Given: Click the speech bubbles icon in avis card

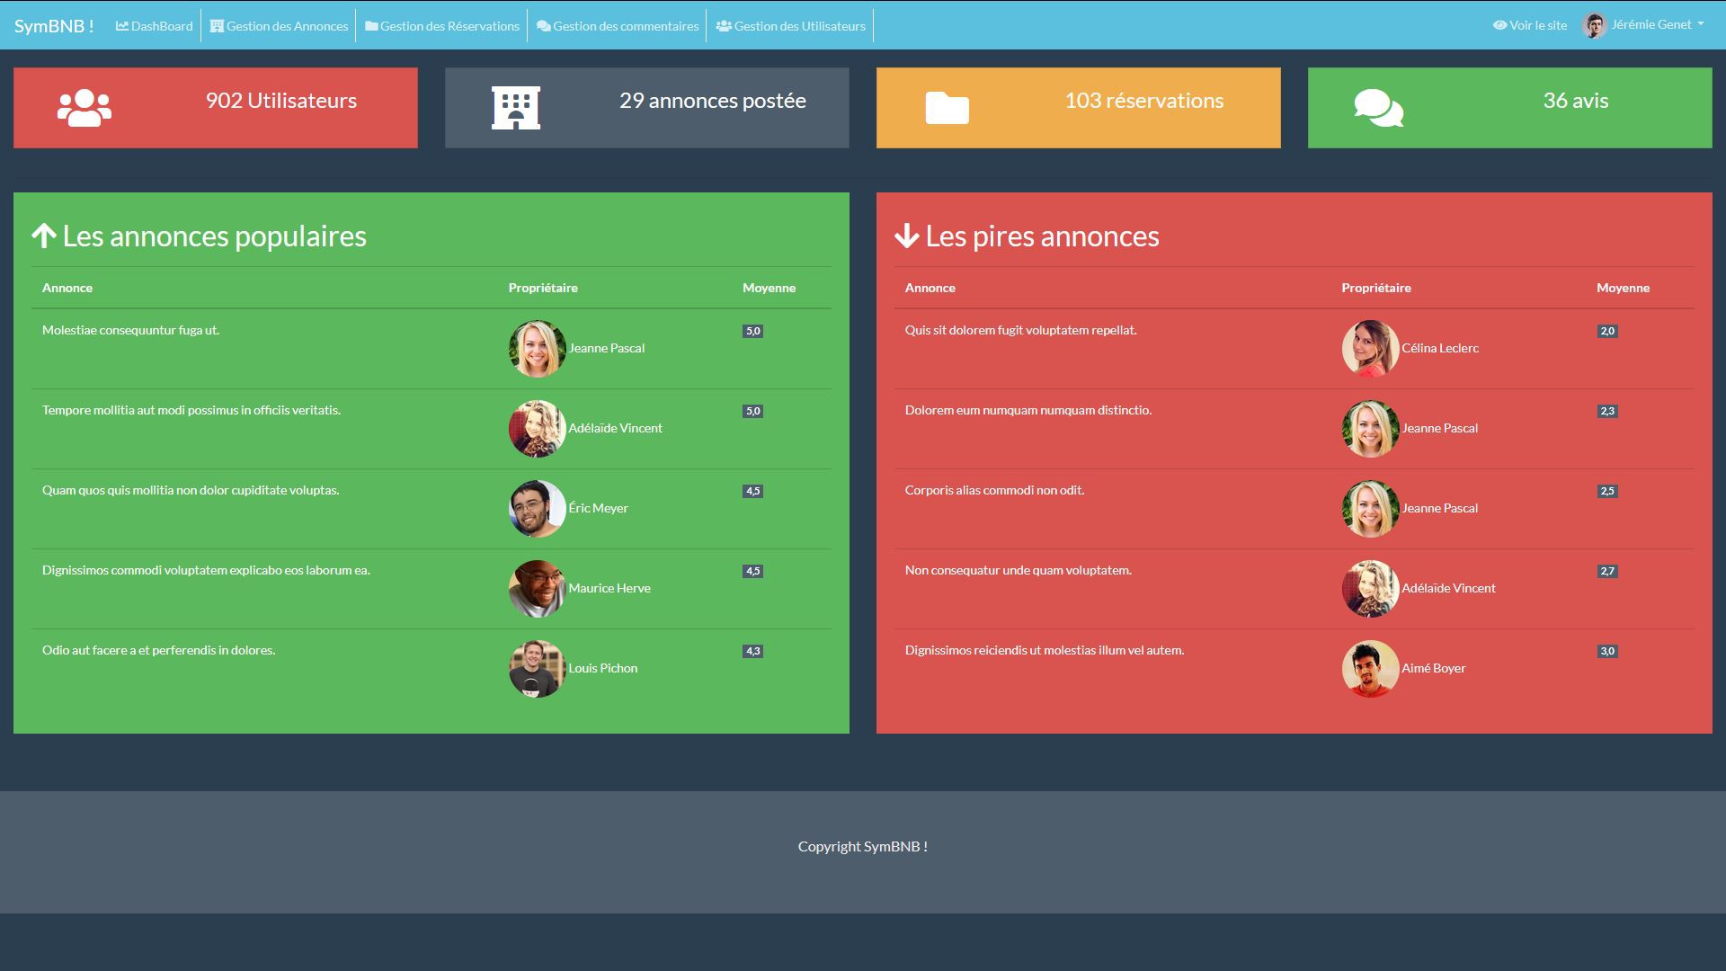Looking at the screenshot, I should (x=1378, y=108).
